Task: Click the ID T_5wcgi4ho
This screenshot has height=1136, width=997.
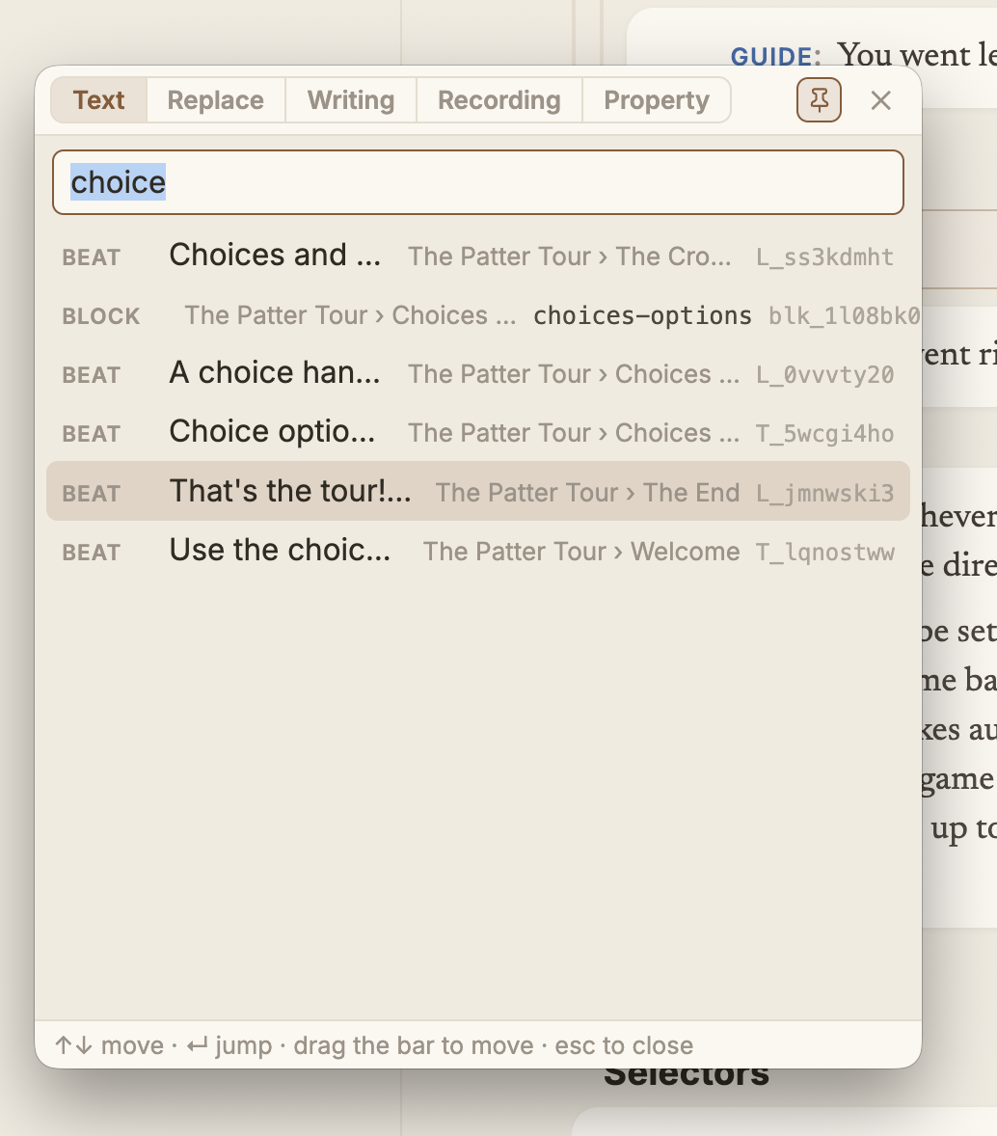Action: point(824,433)
